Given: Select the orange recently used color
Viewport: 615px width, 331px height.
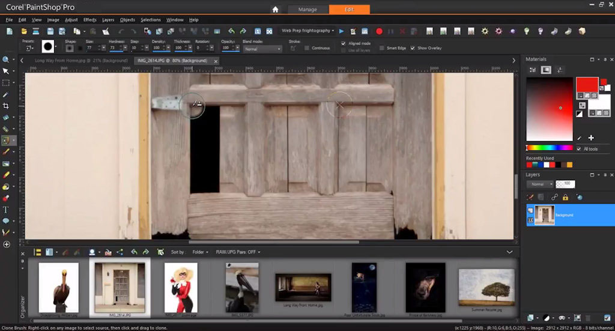Looking at the screenshot, I should pos(569,165).
